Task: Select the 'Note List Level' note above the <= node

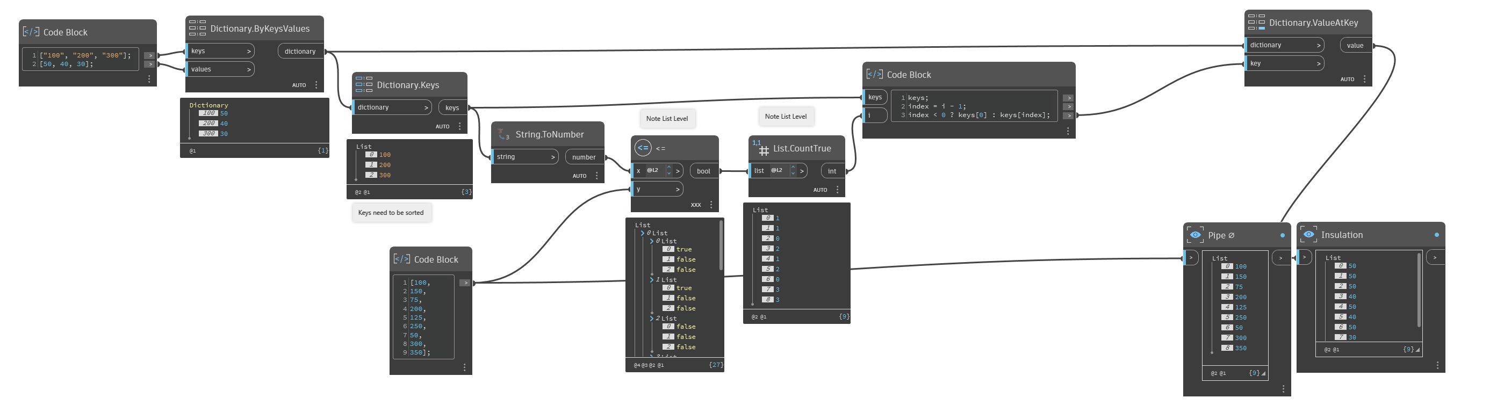Action: [667, 119]
